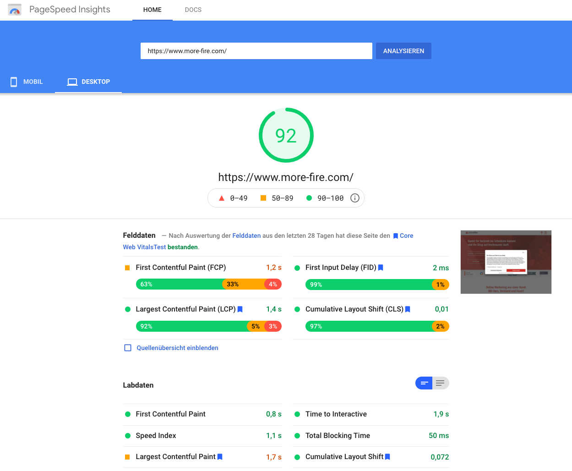The image size is (572, 471).
Task: Click the Time to Interactive value 1,9 s
Action: pos(441,414)
